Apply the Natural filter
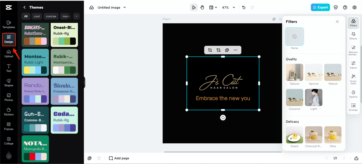 tap(294, 72)
